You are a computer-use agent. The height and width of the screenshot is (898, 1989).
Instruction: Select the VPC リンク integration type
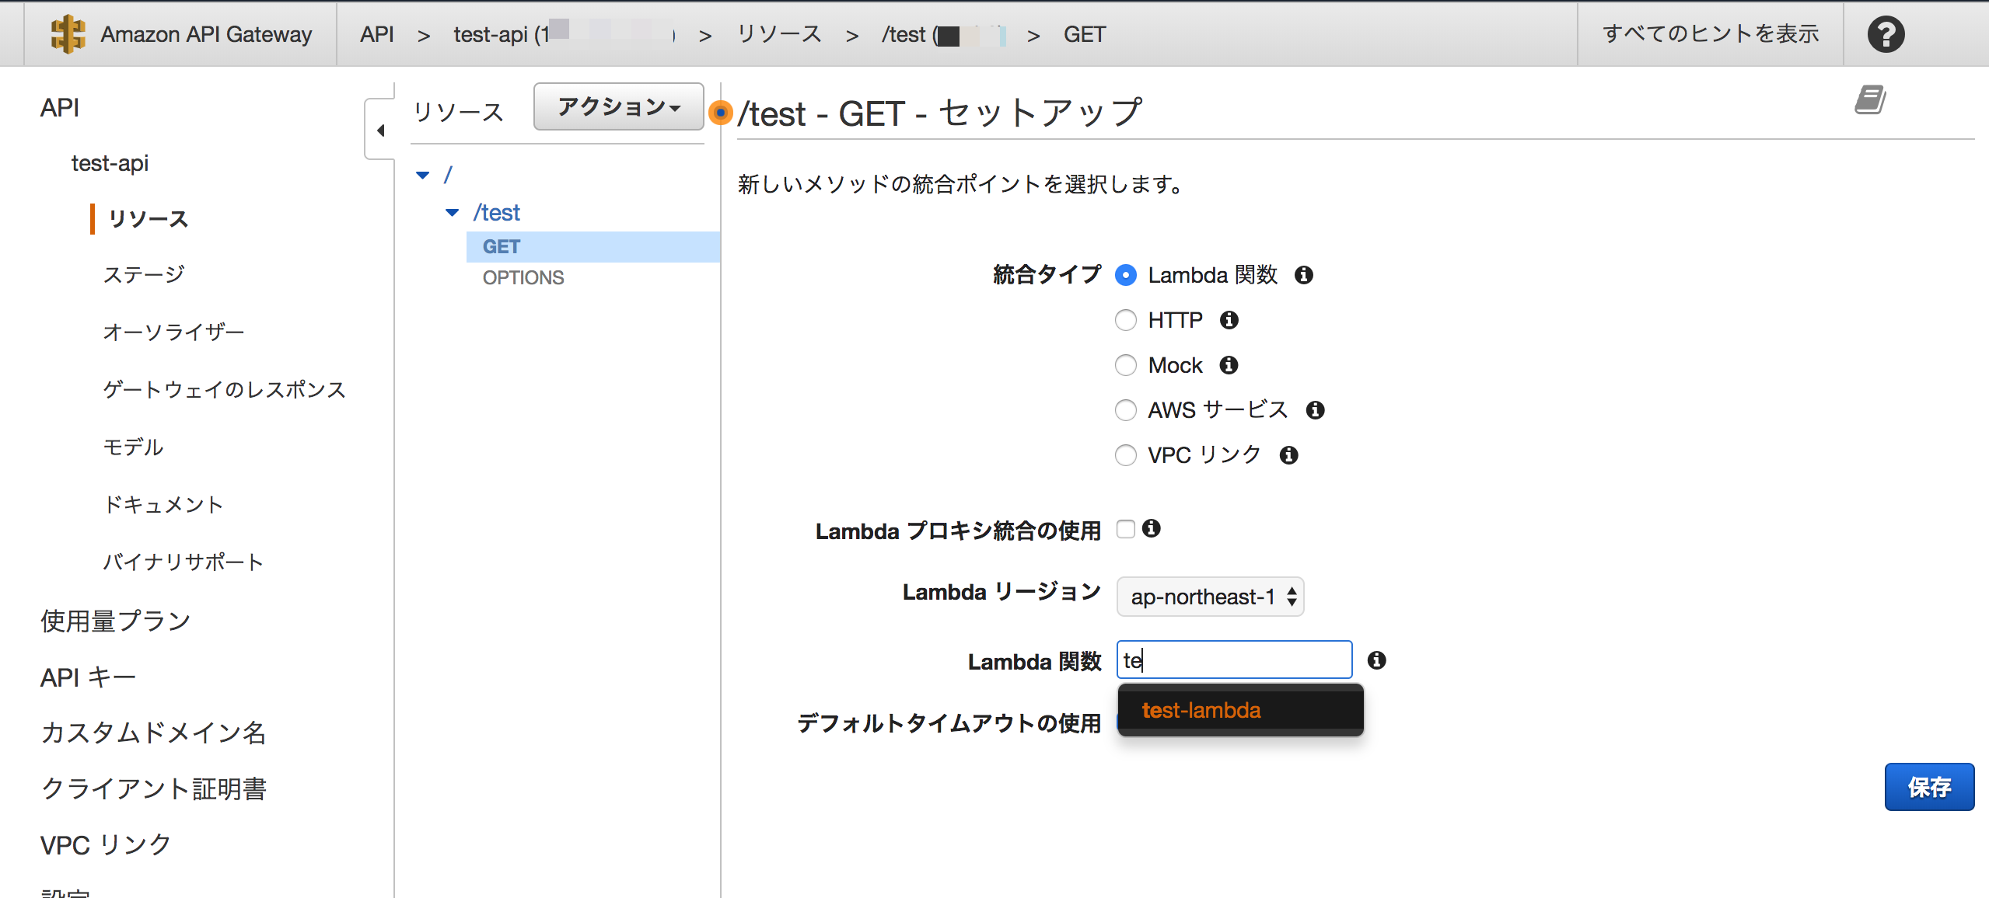[x=1126, y=455]
